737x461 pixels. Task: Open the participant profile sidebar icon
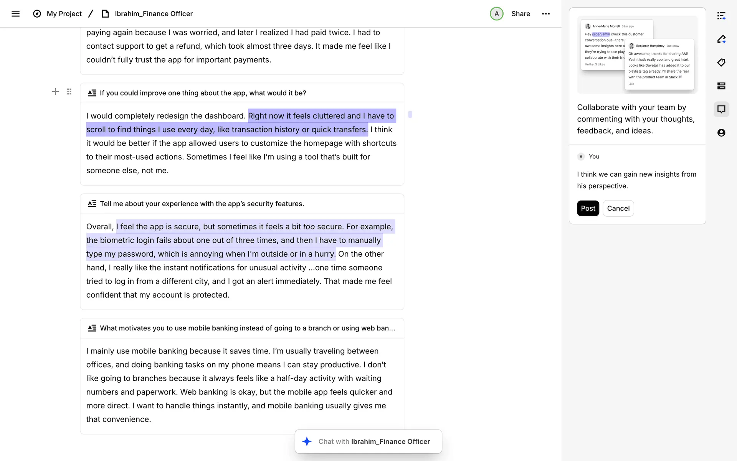tap(721, 133)
